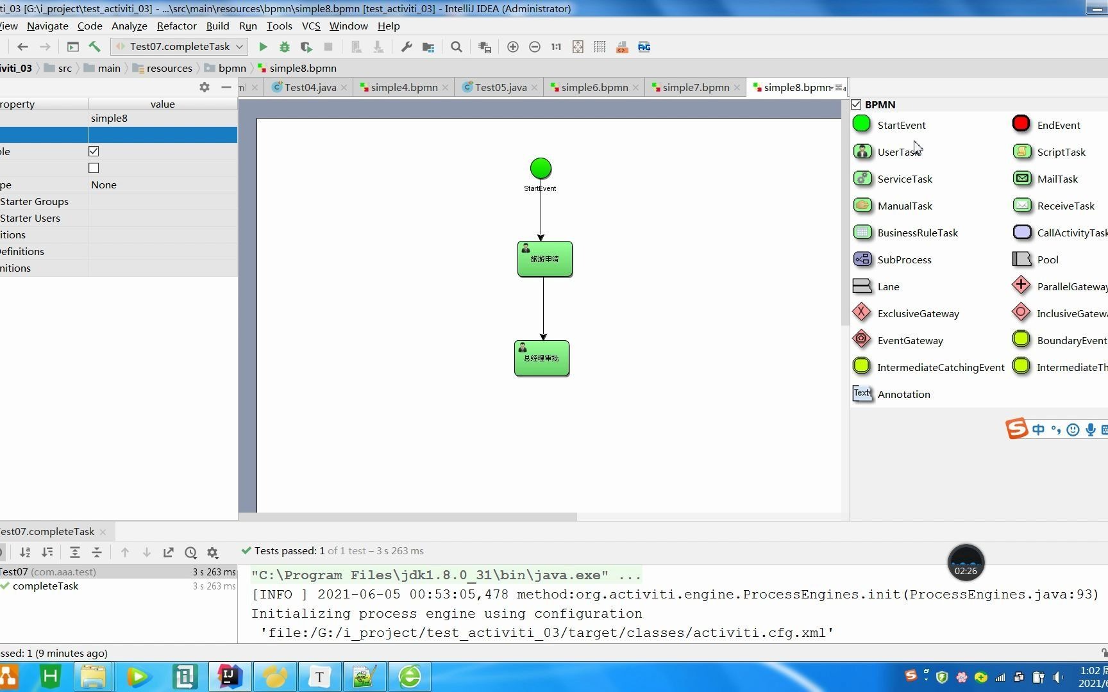The width and height of the screenshot is (1108, 692).
Task: Open IntelliJ IDEA from the taskbar
Action: 230,677
